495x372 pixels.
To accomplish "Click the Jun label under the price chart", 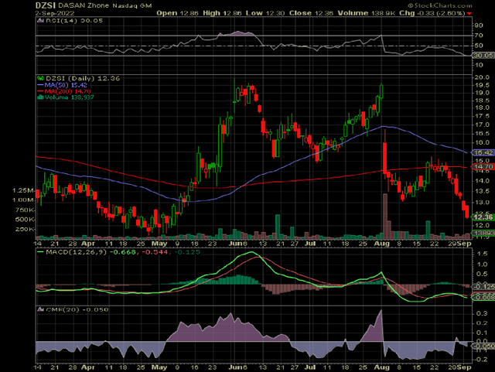I will click(x=235, y=244).
